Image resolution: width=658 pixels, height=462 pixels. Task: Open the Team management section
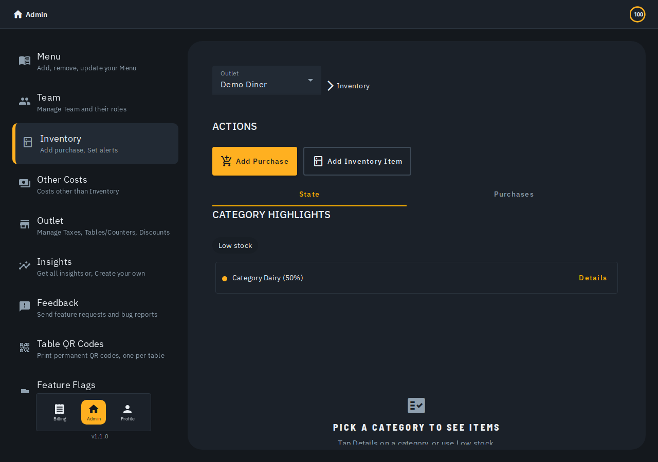[x=96, y=103]
